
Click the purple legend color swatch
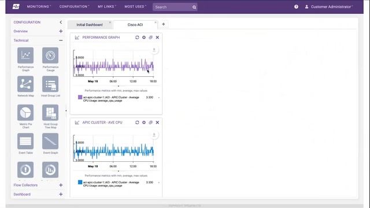(80, 97)
